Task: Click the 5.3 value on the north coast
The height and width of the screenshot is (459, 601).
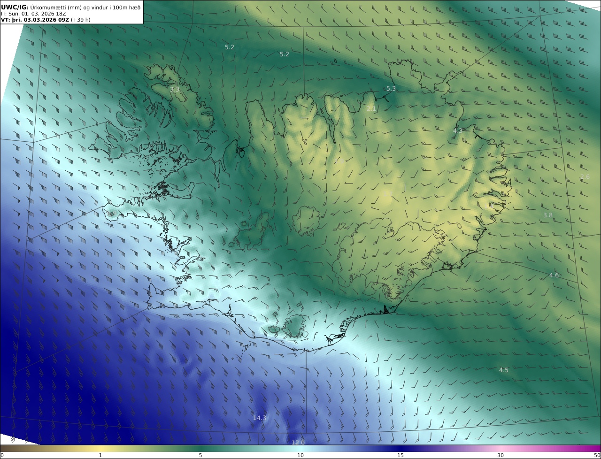Action: pyautogui.click(x=391, y=88)
